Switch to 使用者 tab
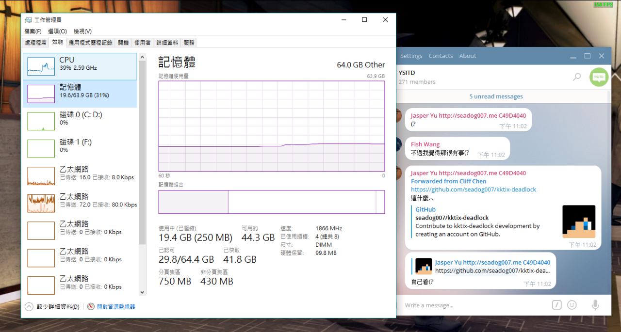The width and height of the screenshot is (621, 332). 142,43
